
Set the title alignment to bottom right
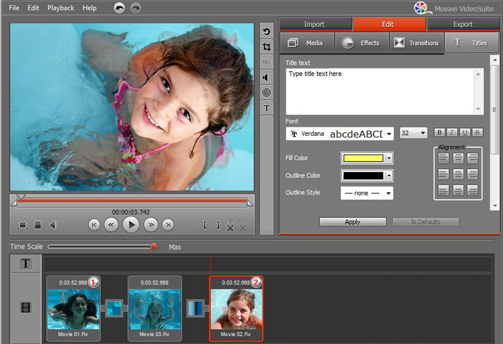pos(473,191)
